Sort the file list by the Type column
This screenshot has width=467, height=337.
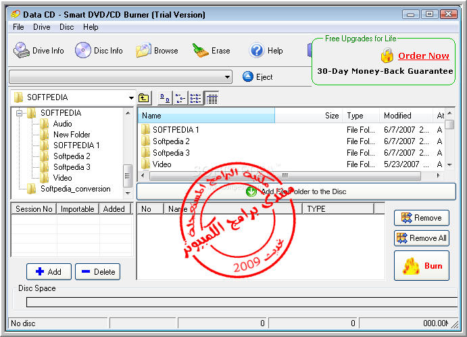coord(362,116)
